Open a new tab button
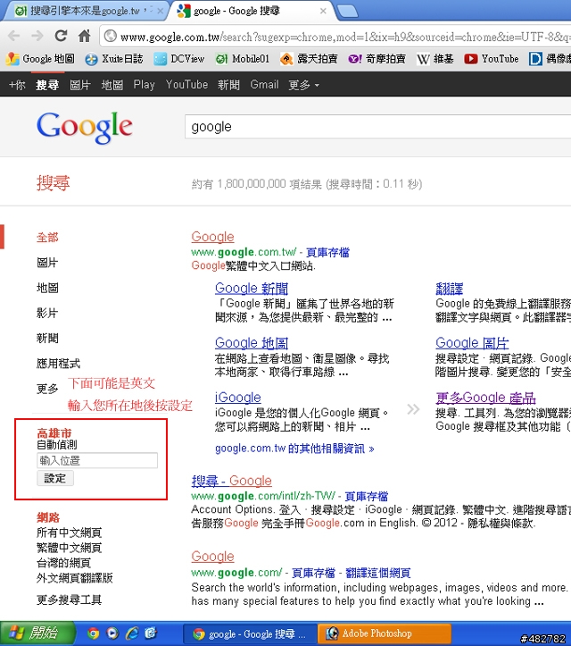 (x=348, y=12)
